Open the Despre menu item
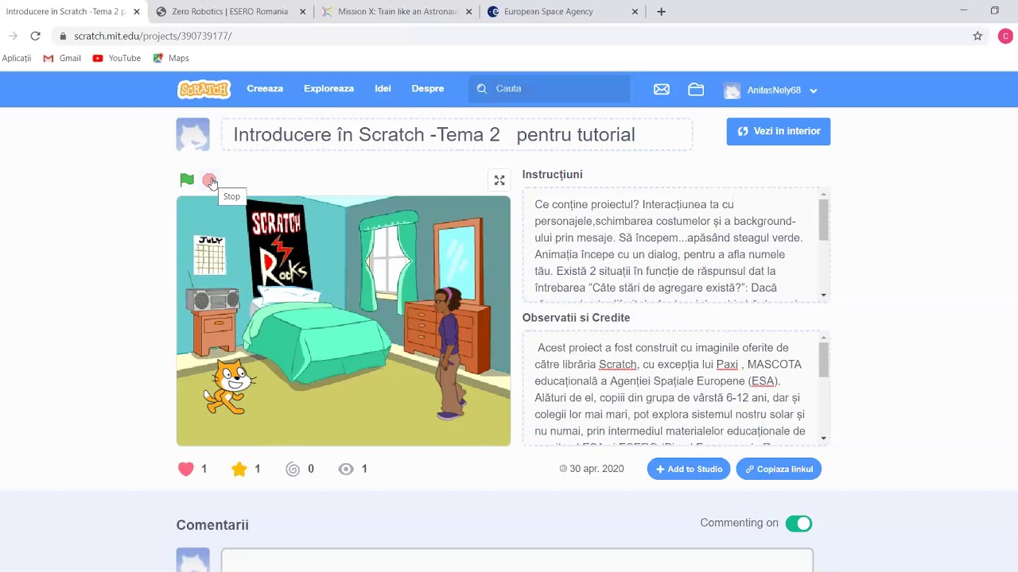The width and height of the screenshot is (1018, 572). pyautogui.click(x=428, y=89)
